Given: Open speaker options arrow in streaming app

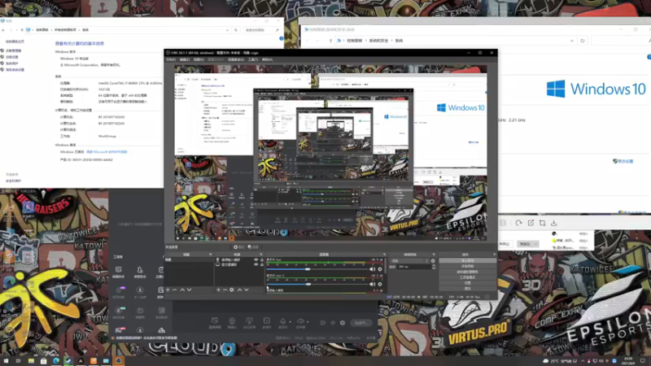Looking at the screenshot, I should [308, 321].
